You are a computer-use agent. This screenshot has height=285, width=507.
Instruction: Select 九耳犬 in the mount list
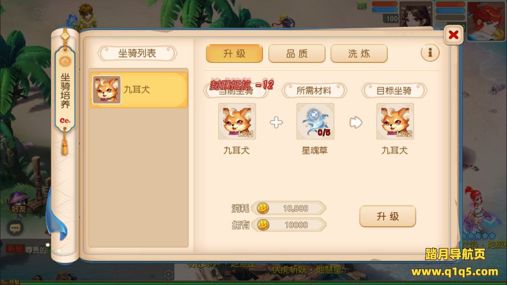tap(139, 90)
